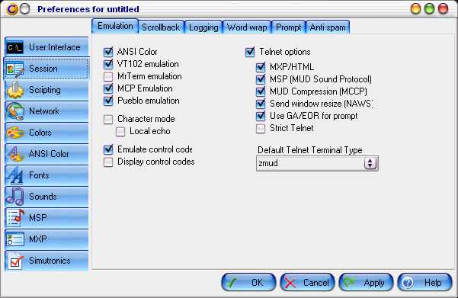Image resolution: width=458 pixels, height=298 pixels.
Task: Switch to the Scrollback tab
Action: pos(161,27)
